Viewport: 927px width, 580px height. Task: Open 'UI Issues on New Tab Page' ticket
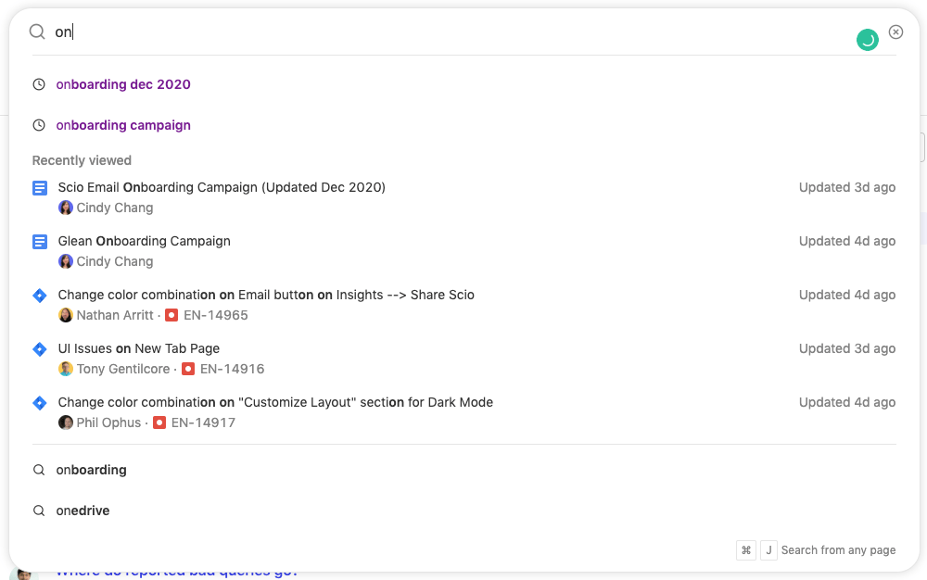[139, 348]
